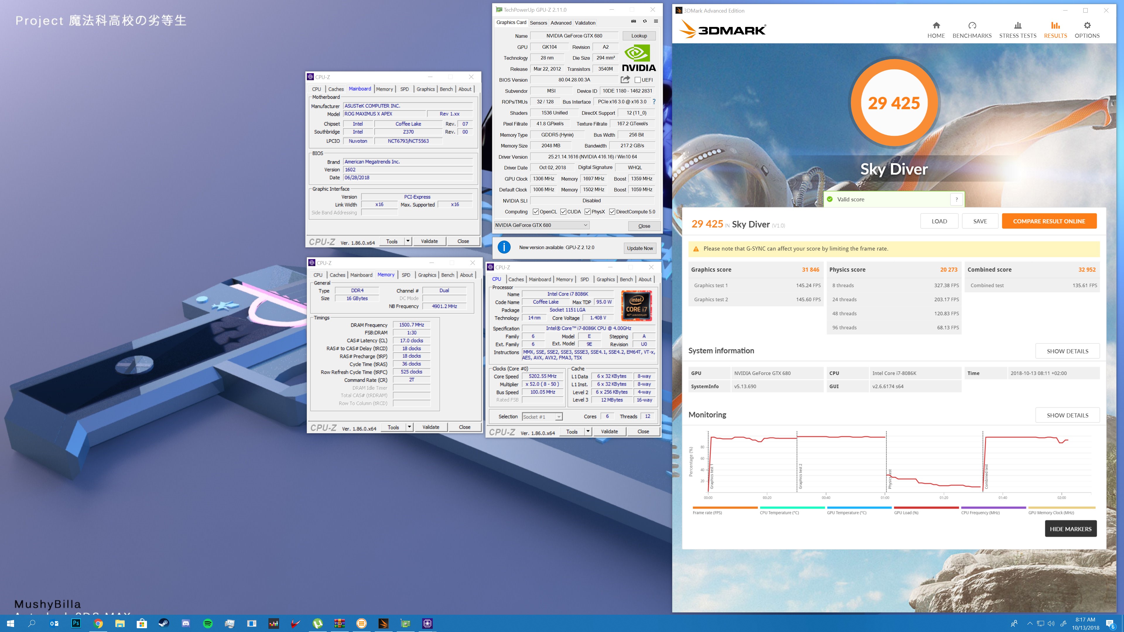The height and width of the screenshot is (632, 1124).
Task: Open Caches tab in CPU-Z CPU window
Action: [516, 279]
